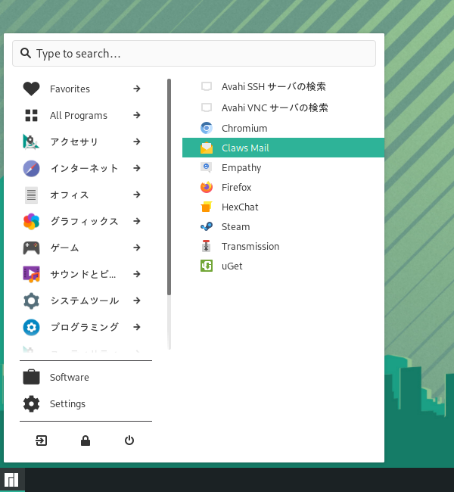Click the インターネット compass icon
This screenshot has height=492, width=454.
pos(31,169)
